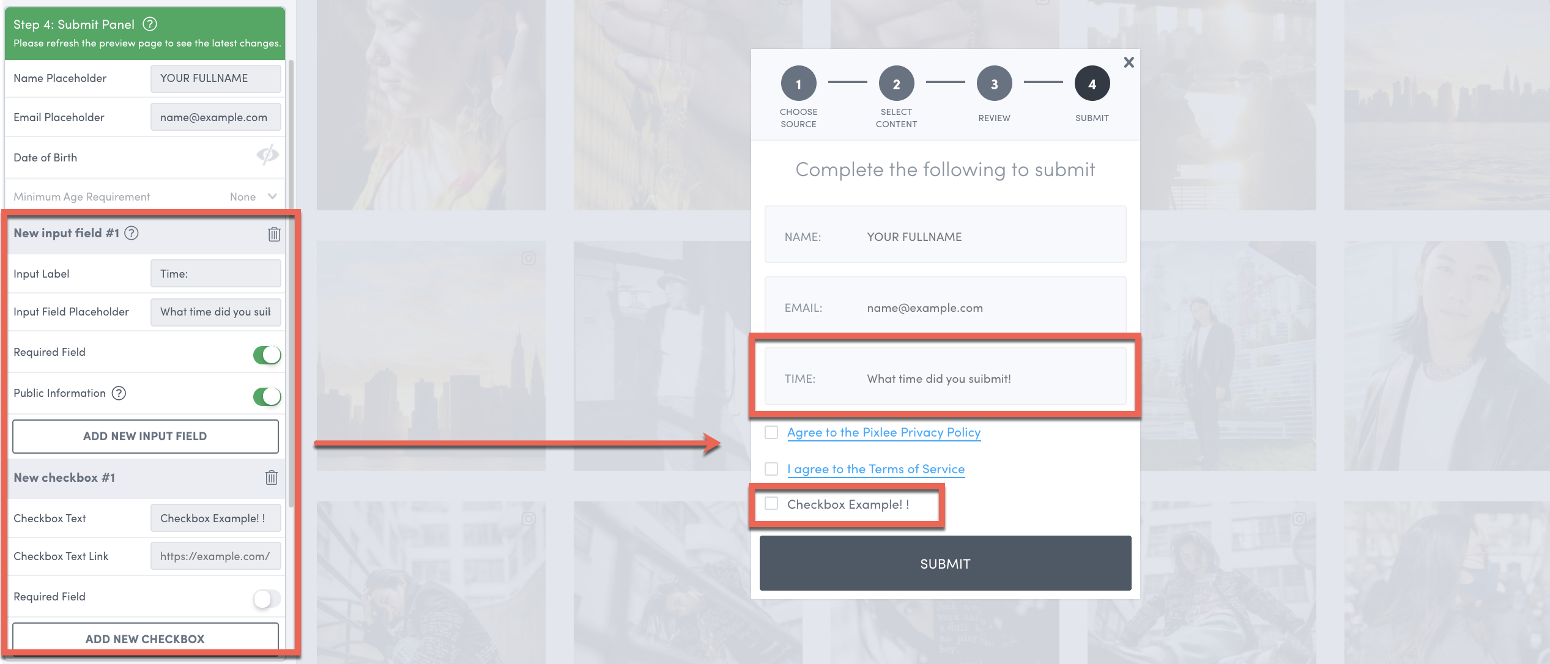The width and height of the screenshot is (1550, 664).
Task: Open the Terms of Service link
Action: coord(875,469)
